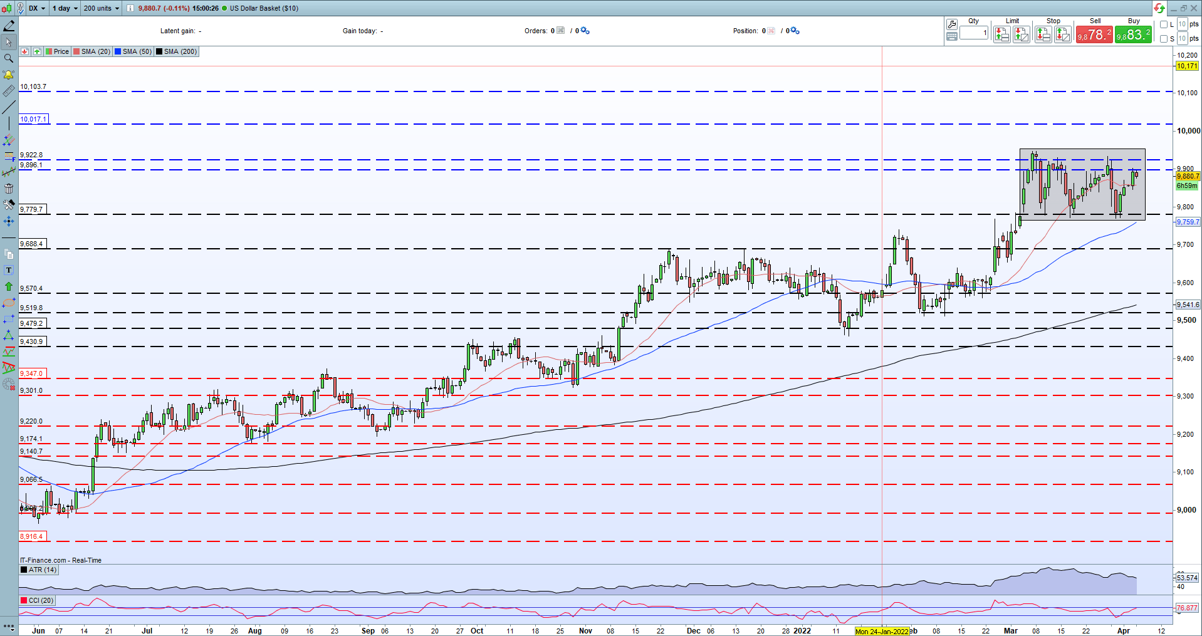Open the SMA (200) indicator tab
This screenshot has height=636, width=1202.
click(176, 51)
